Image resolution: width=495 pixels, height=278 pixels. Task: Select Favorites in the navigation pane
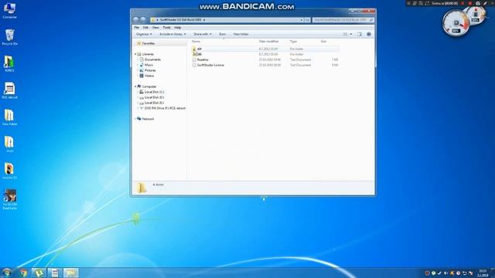tap(148, 43)
